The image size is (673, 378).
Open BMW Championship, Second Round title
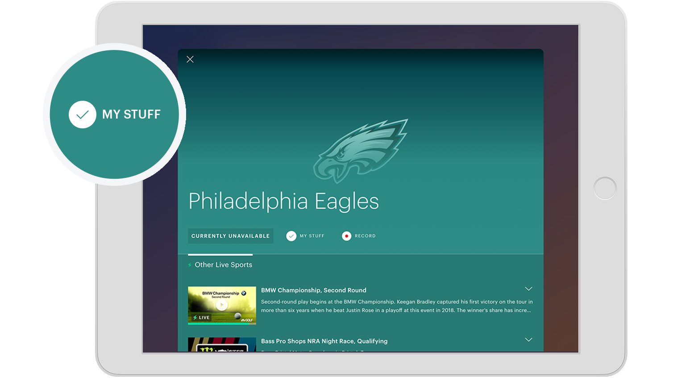click(x=313, y=290)
